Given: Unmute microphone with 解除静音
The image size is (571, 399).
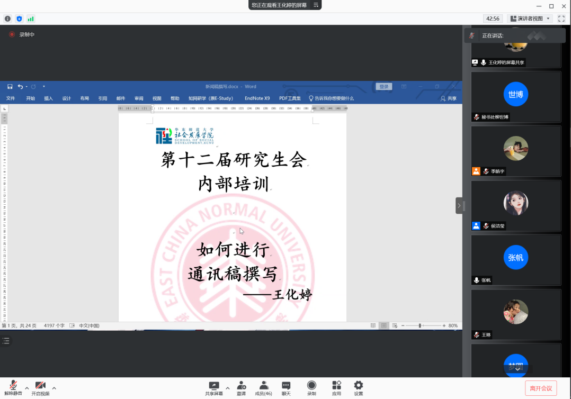Looking at the screenshot, I should (13, 388).
